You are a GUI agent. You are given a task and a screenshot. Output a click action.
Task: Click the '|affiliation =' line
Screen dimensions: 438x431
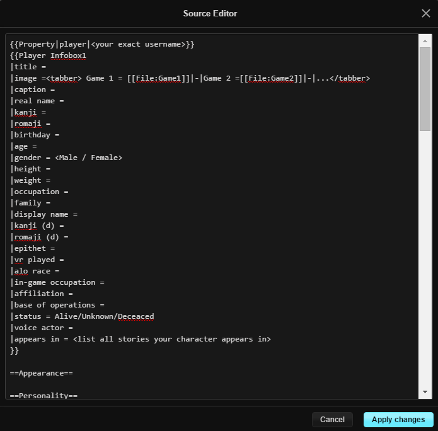42,294
